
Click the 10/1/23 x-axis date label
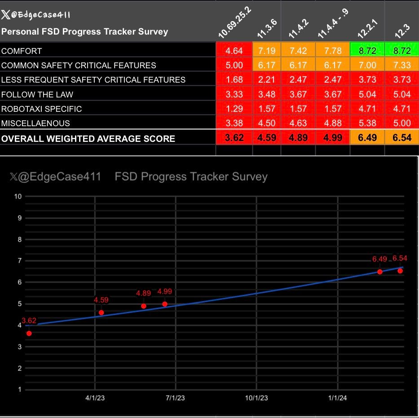(256, 398)
